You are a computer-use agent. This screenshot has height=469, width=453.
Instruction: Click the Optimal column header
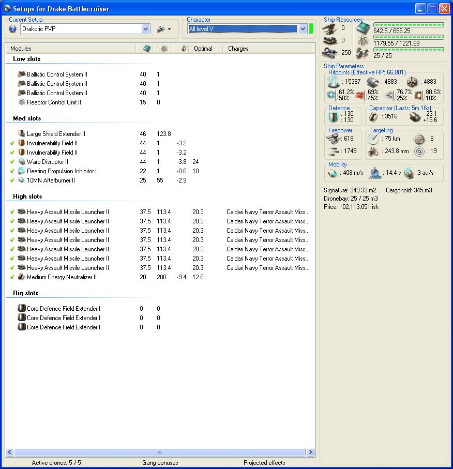click(x=203, y=49)
